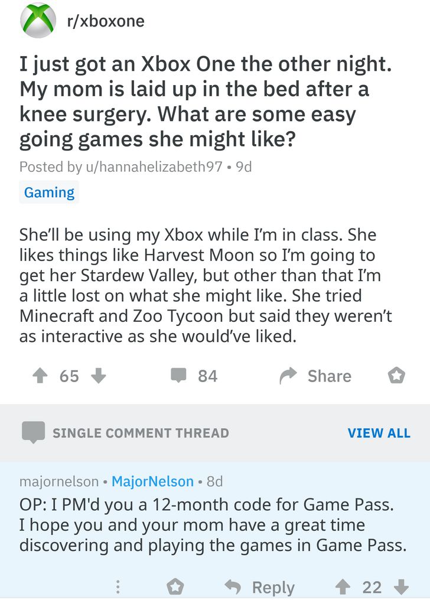Open the r/xboxone subreddit name

[x=106, y=21]
